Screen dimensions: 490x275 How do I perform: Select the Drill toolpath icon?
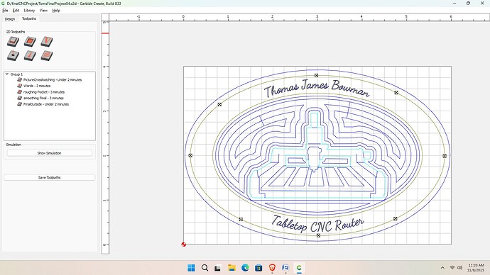pos(13,55)
